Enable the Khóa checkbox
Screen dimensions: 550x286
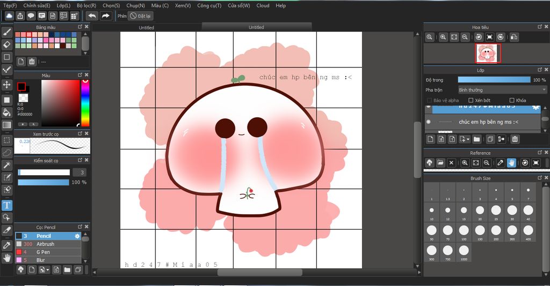[x=512, y=100]
